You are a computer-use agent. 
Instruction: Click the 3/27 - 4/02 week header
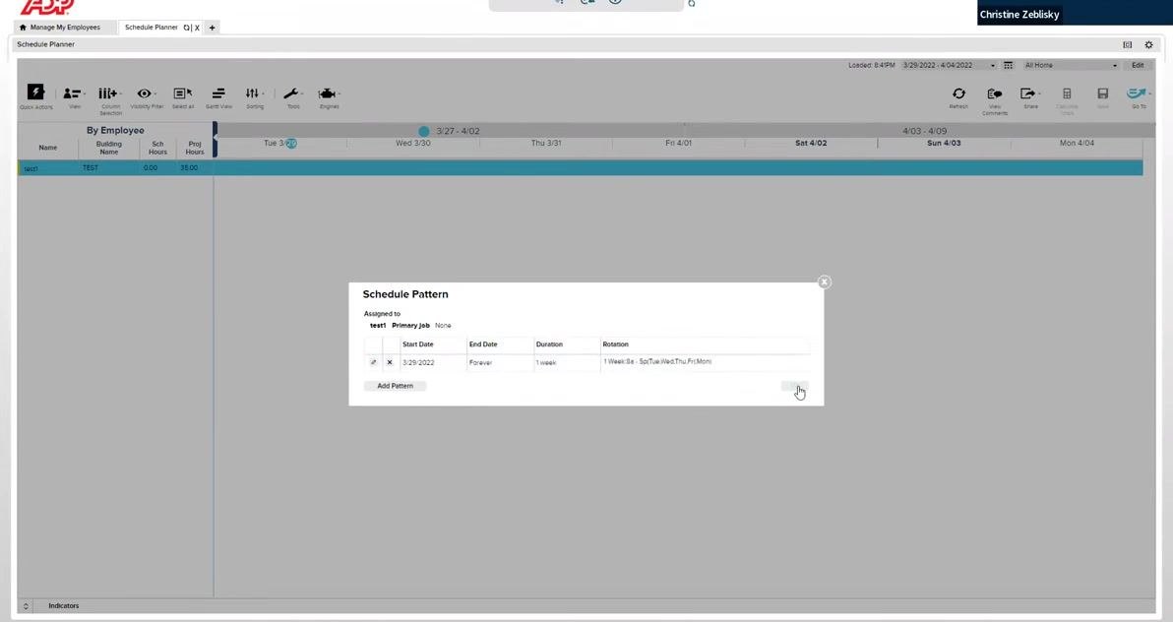point(458,131)
